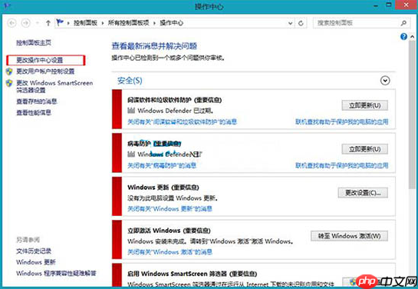Click the Forward navigation arrow

coord(26,23)
